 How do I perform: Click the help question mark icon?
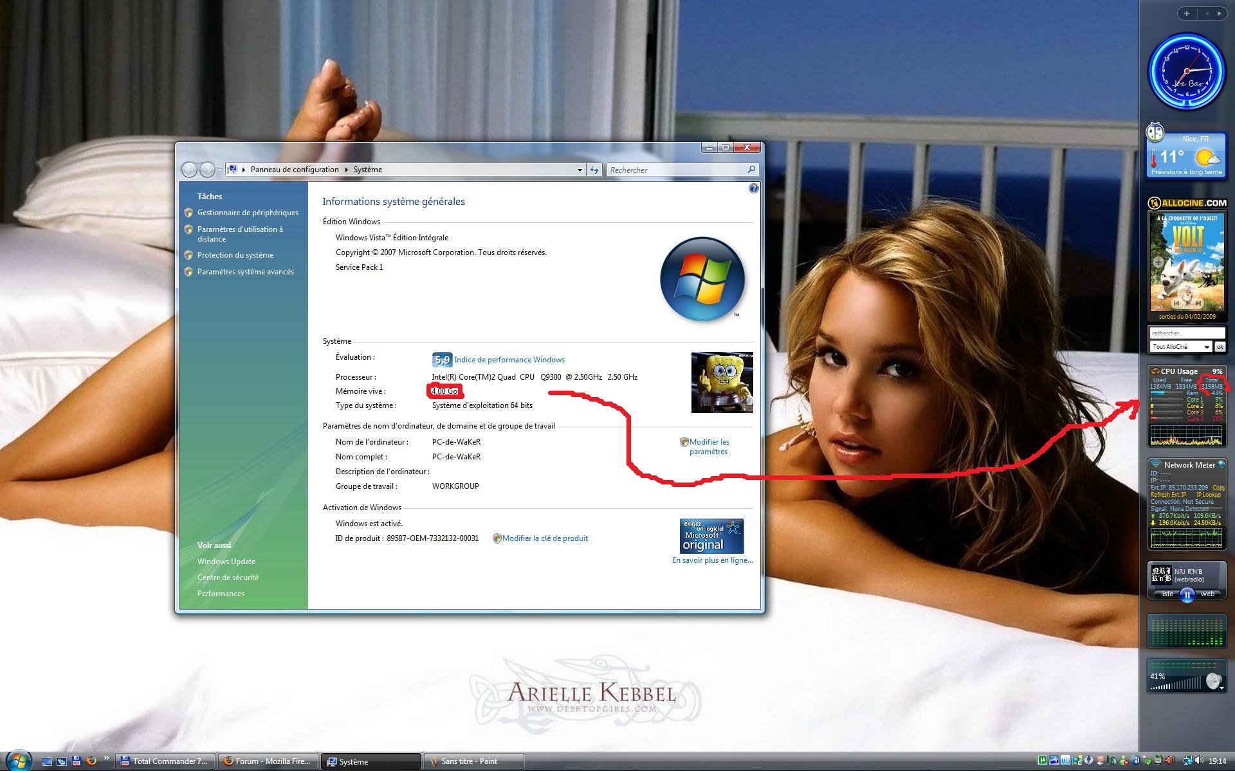tap(754, 188)
